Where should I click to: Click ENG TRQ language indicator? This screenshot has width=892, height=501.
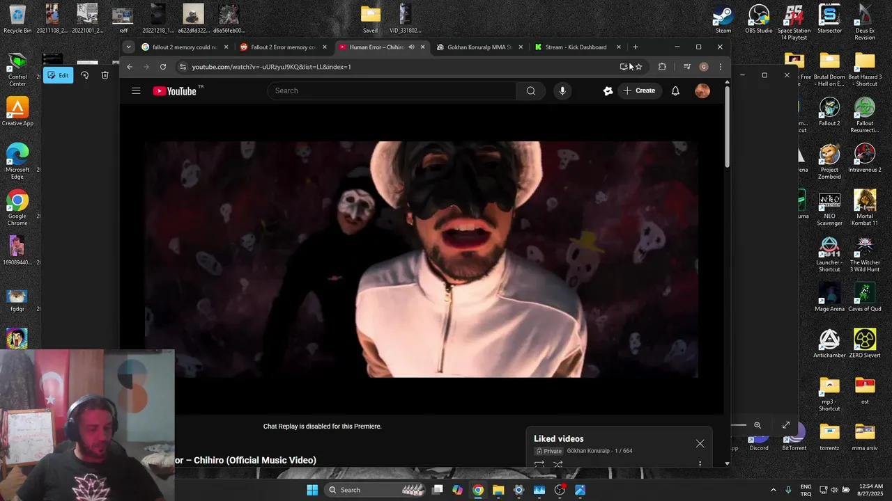[806, 490]
